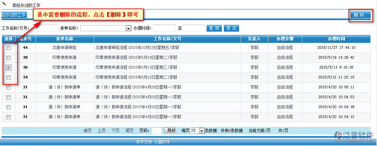This screenshot has height=146, width=377.
Task: Click the 退出 exit button
Action: click(231, 28)
